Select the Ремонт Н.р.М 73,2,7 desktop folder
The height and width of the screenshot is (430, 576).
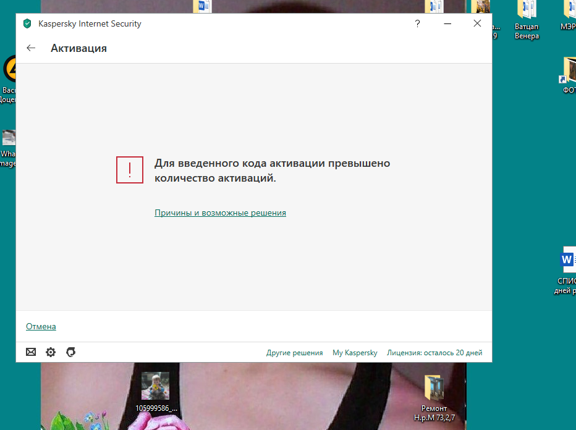434,398
